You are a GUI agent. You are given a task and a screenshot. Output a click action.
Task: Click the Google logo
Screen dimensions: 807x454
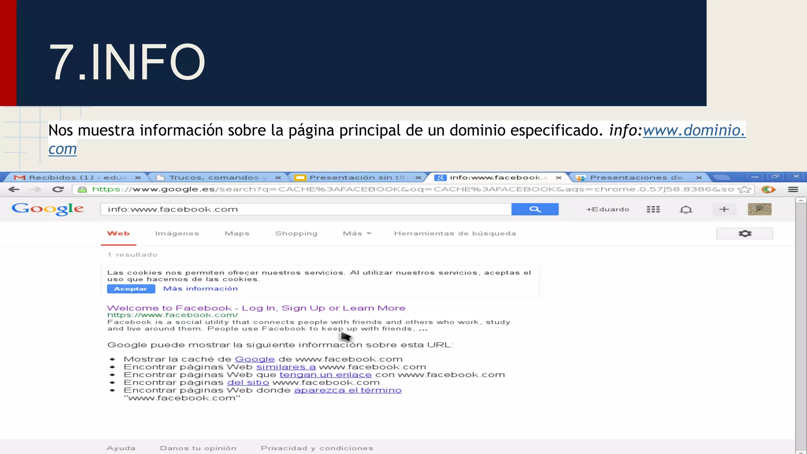click(48, 209)
